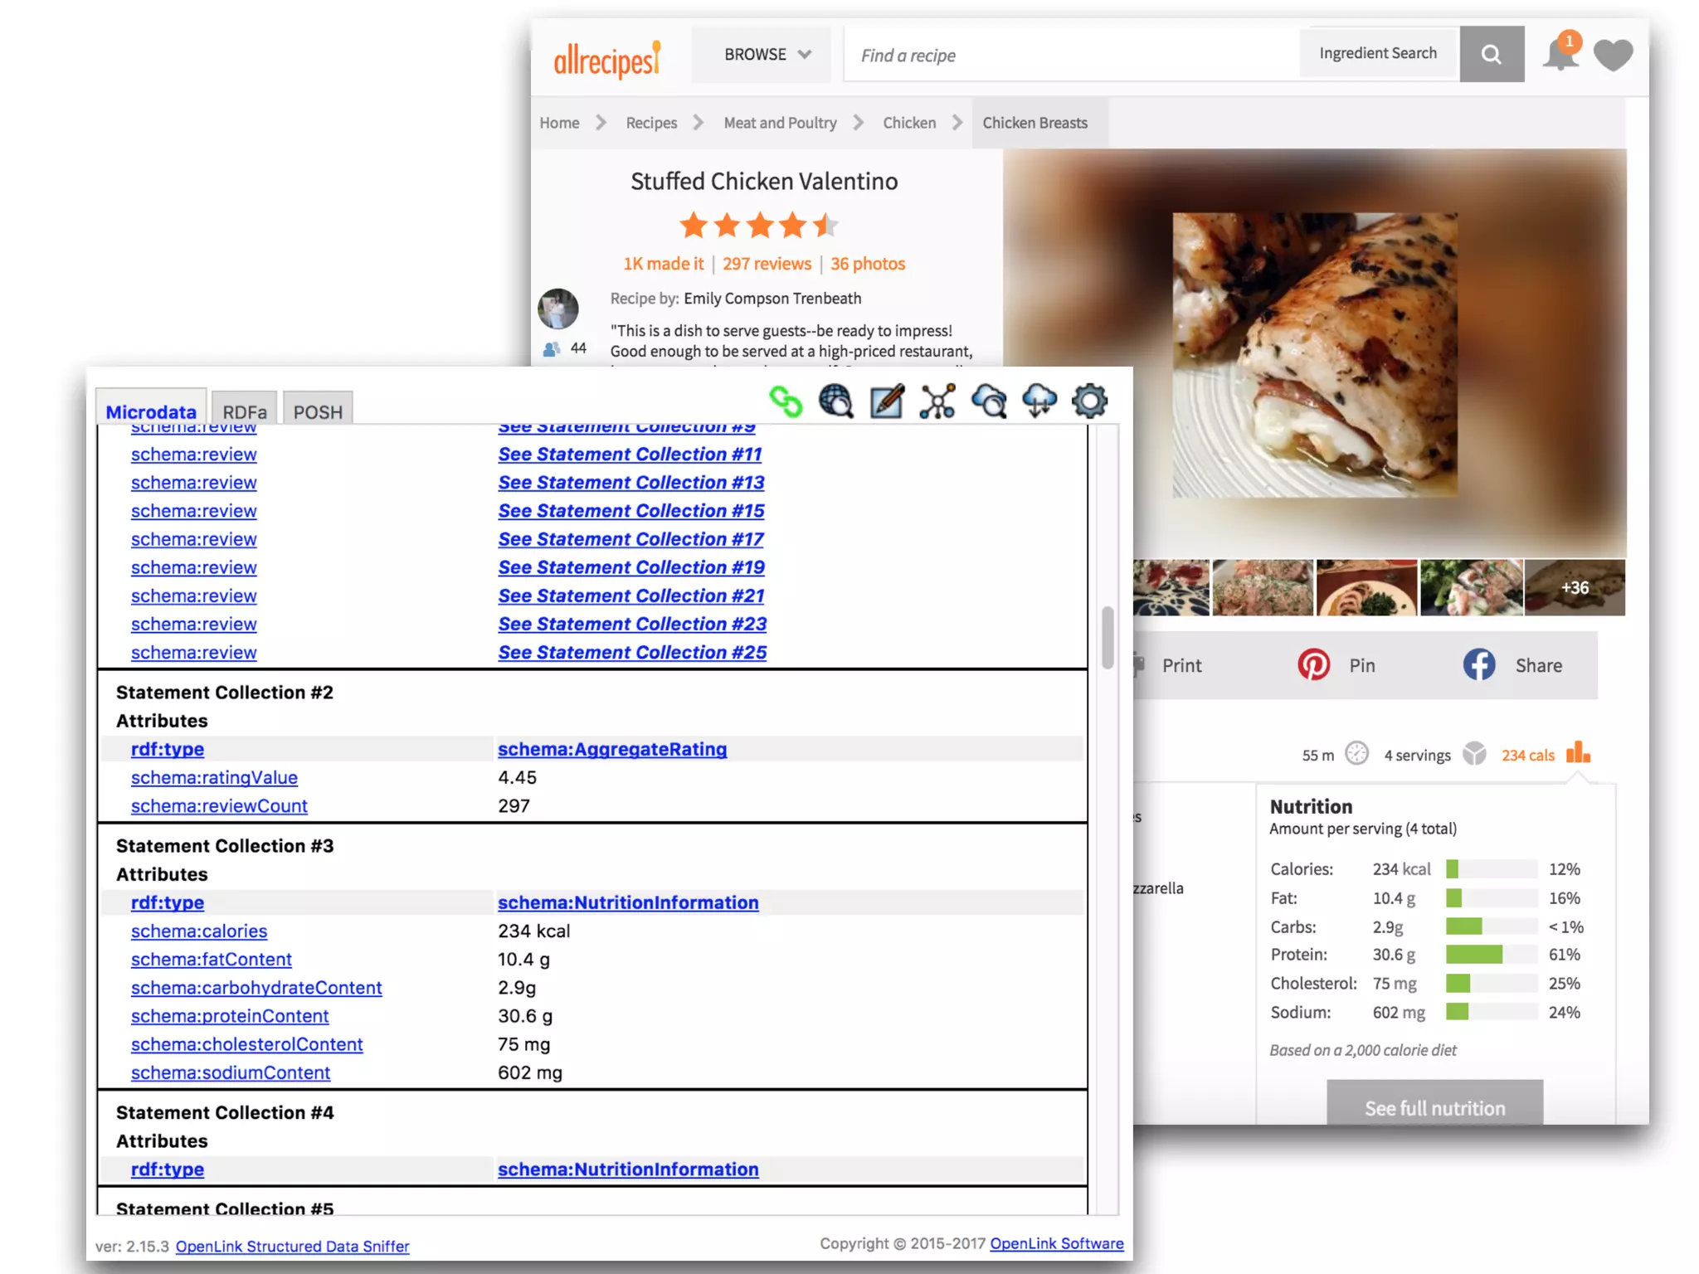The width and height of the screenshot is (1699, 1274).
Task: Click the green chain link icon
Action: [785, 402]
